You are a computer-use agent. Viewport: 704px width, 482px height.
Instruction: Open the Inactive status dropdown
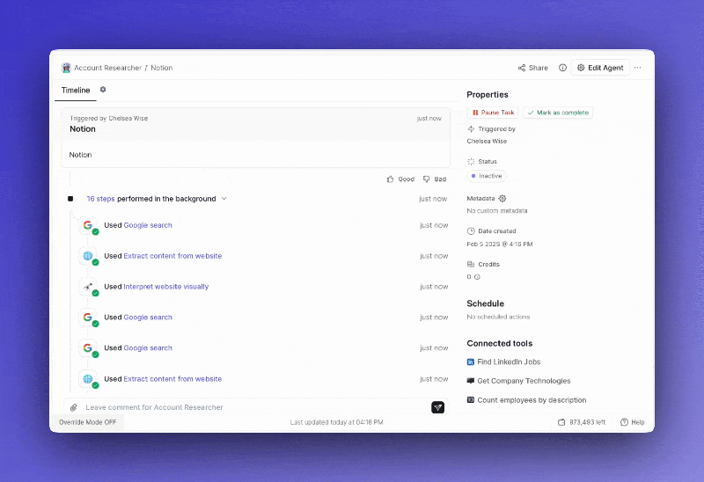pos(485,176)
